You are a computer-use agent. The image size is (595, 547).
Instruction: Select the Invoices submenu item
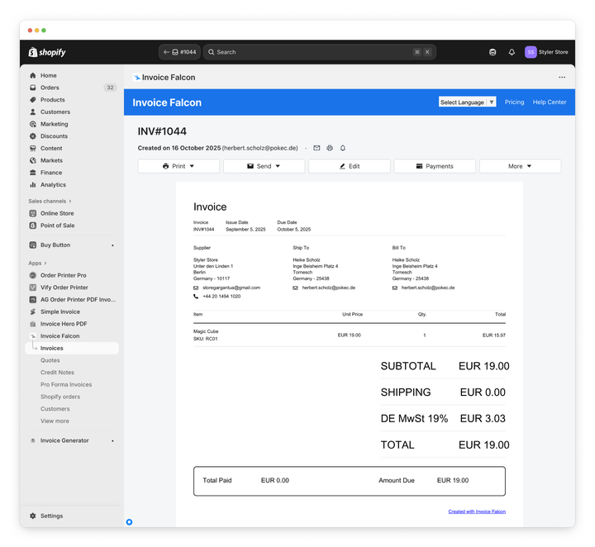[x=72, y=348]
